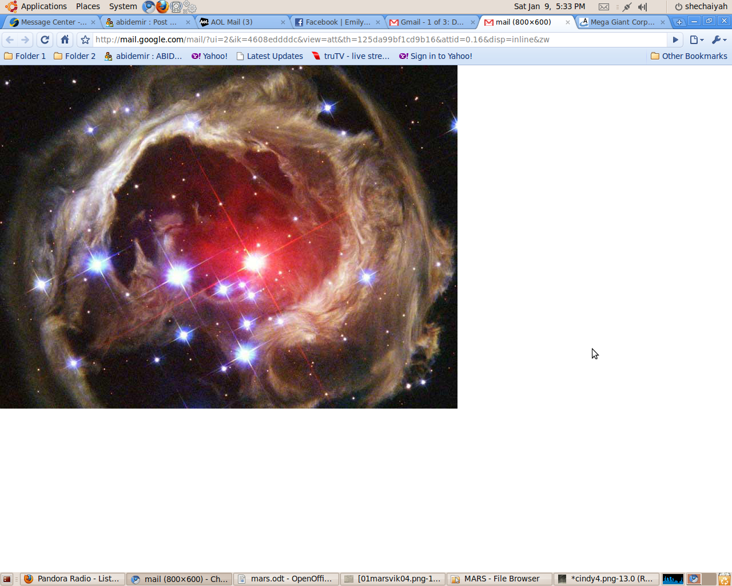Switch to the 01marsvik04.png window
732x586 pixels.
coord(393,579)
